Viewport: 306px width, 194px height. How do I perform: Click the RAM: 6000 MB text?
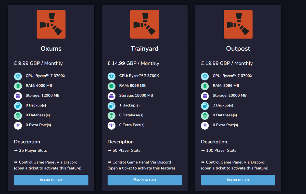pyautogui.click(x=39, y=86)
